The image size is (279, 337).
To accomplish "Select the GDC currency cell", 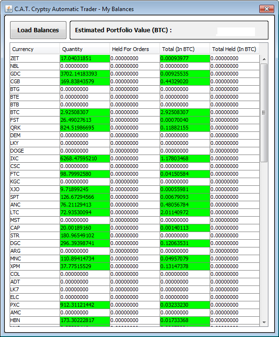I will [x=35, y=74].
